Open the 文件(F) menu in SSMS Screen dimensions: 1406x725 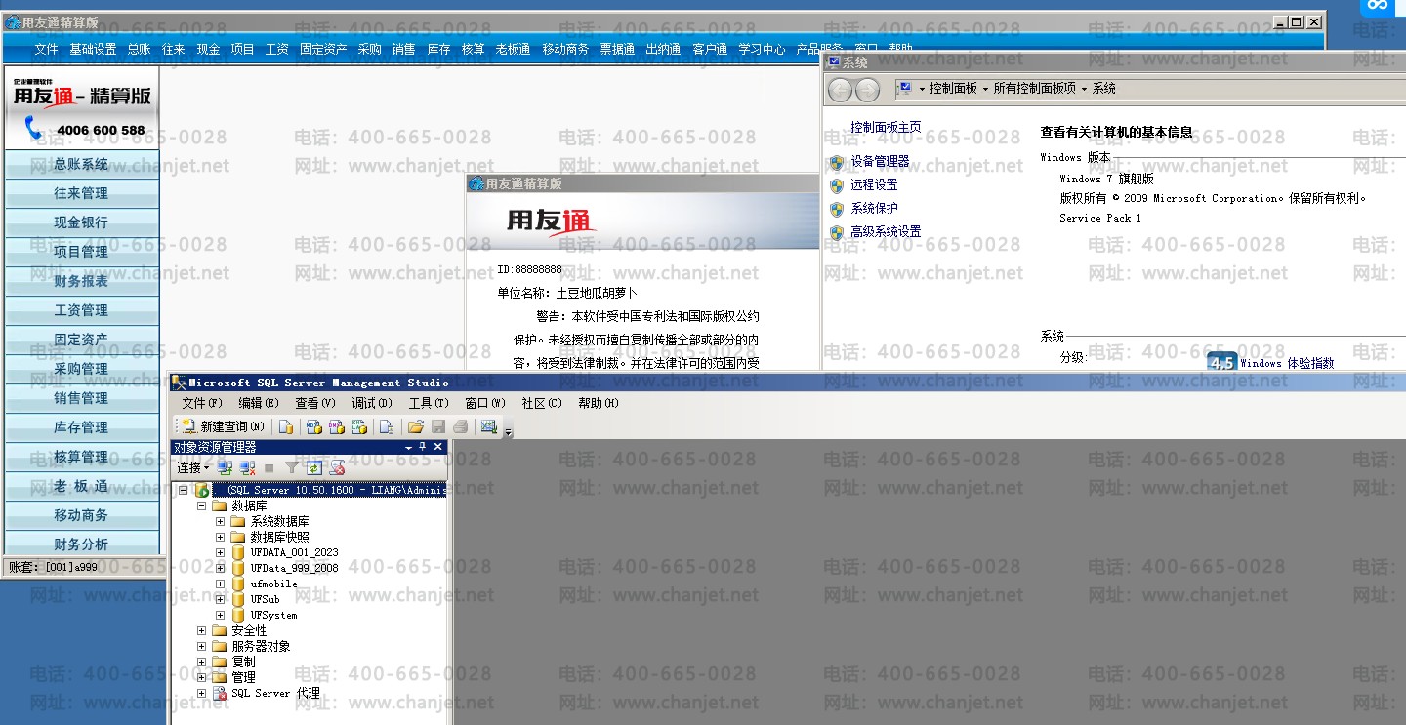tap(202, 403)
